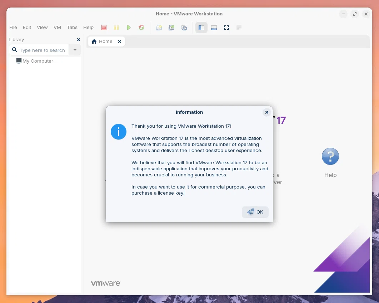
Task: Click the yellow Suspend toolbar icon
Action: click(x=116, y=28)
